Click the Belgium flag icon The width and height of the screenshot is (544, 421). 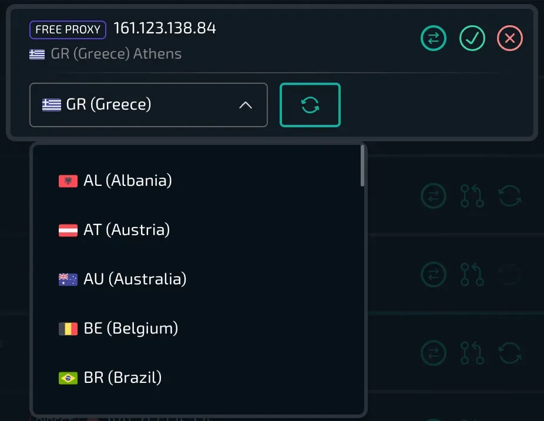(68, 328)
